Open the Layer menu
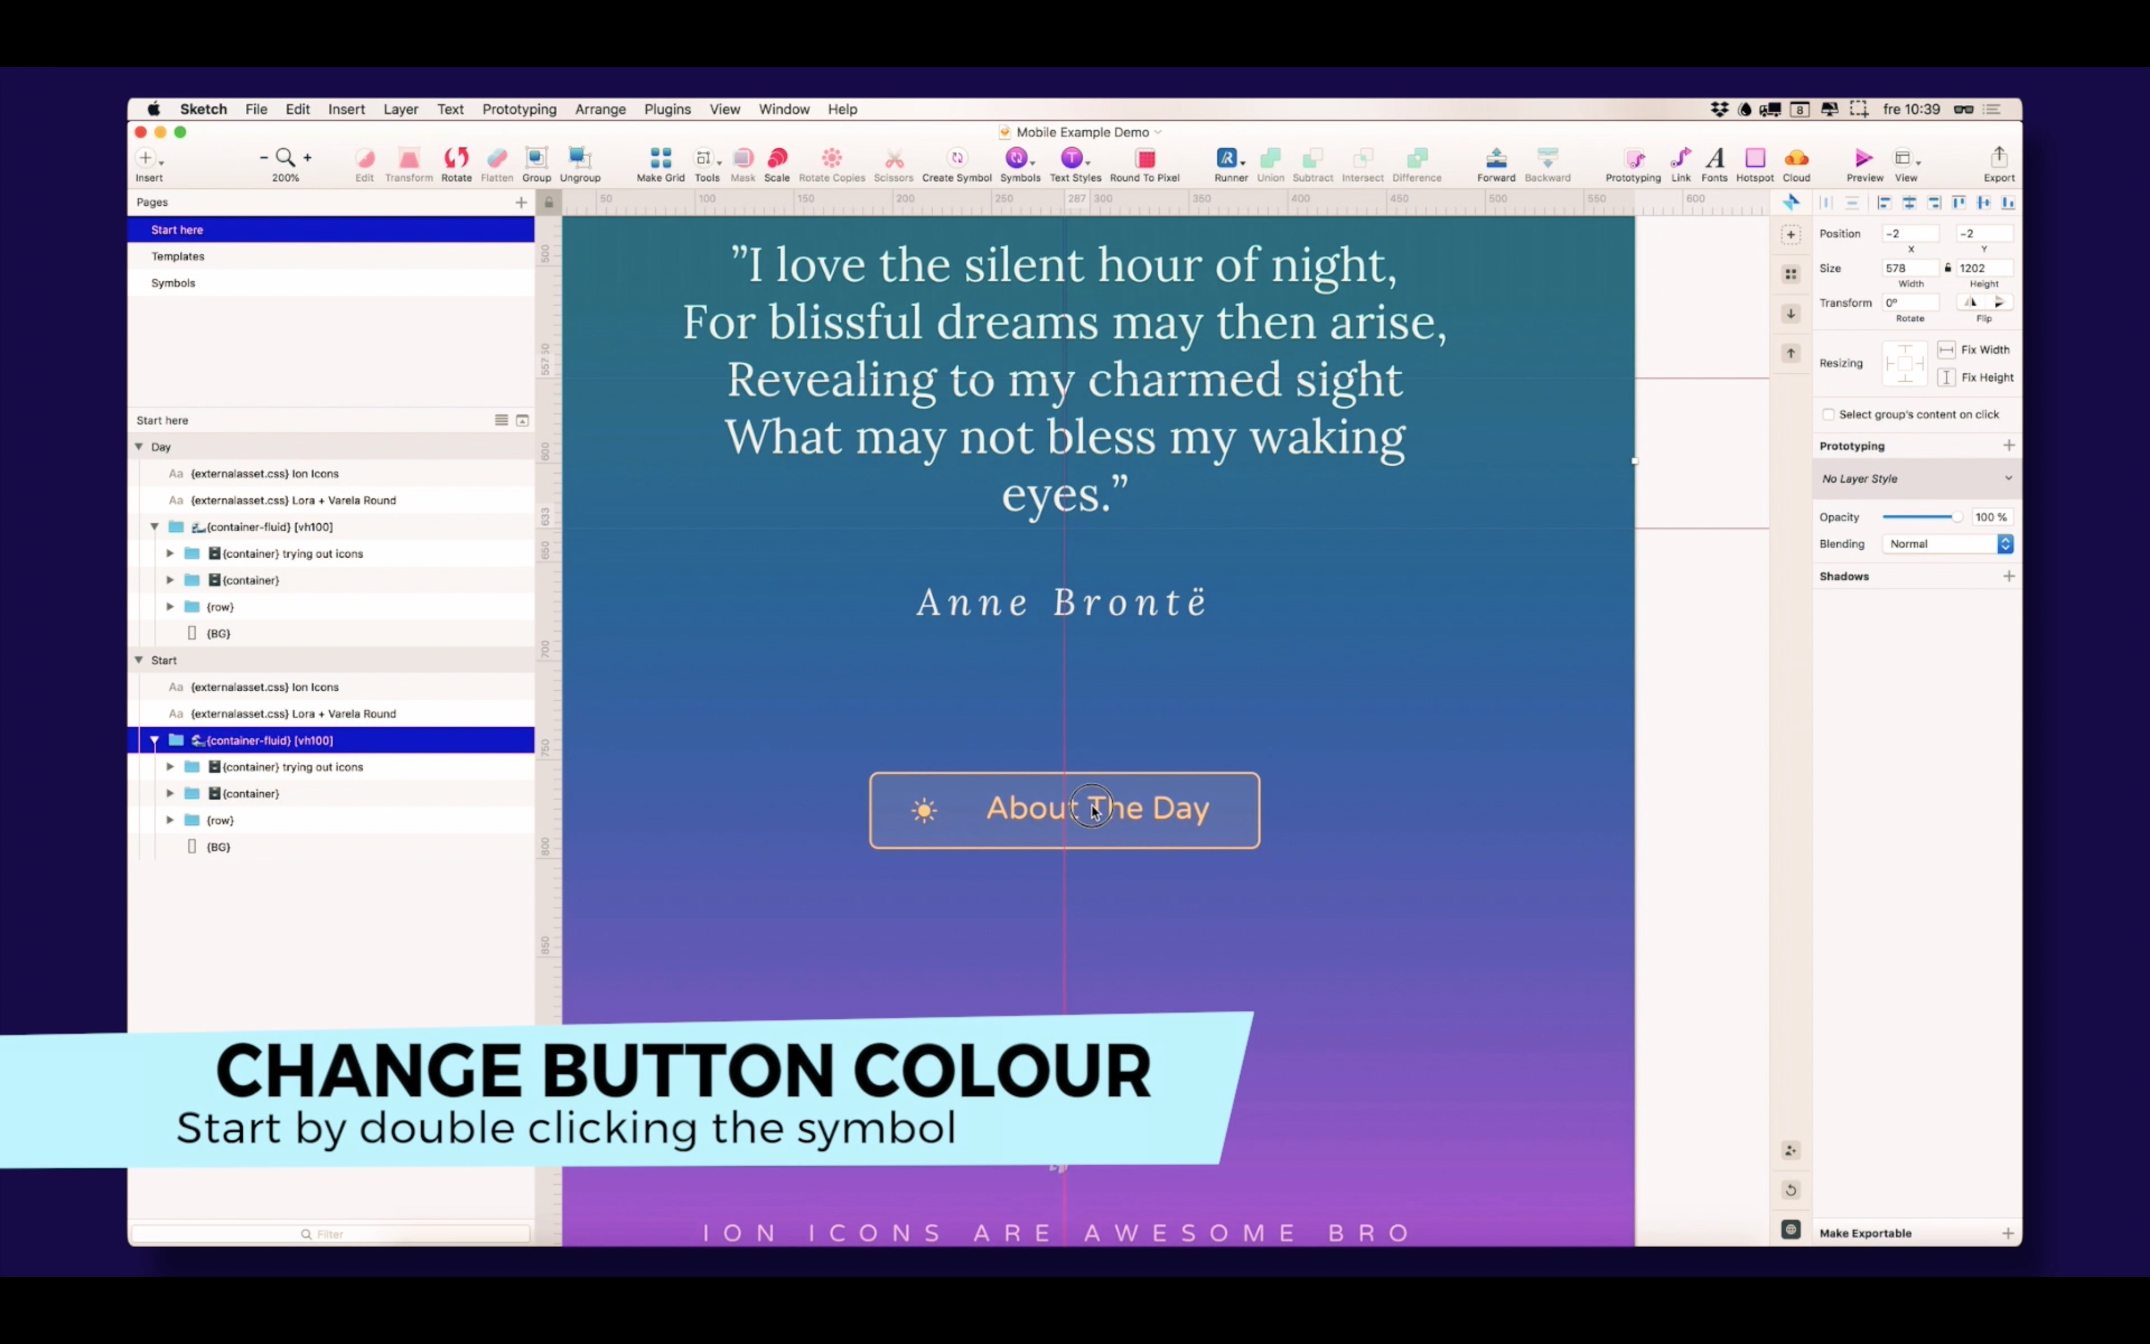The width and height of the screenshot is (2150, 1344). coord(401,109)
